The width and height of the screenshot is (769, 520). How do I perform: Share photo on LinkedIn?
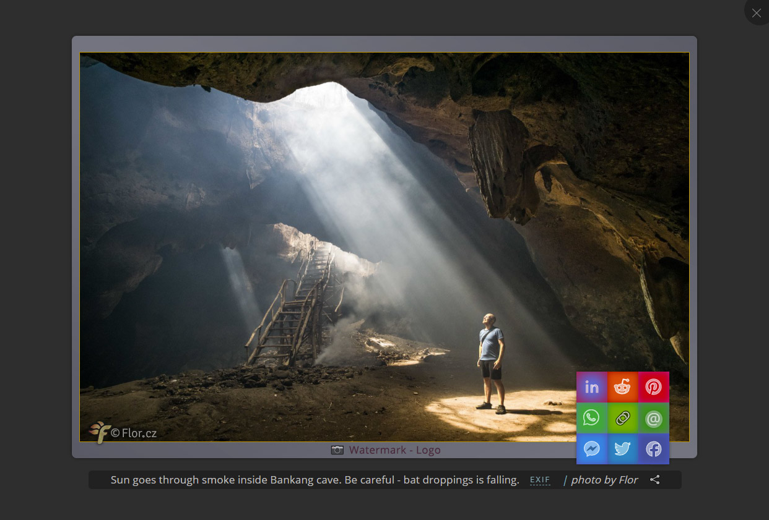click(x=592, y=387)
